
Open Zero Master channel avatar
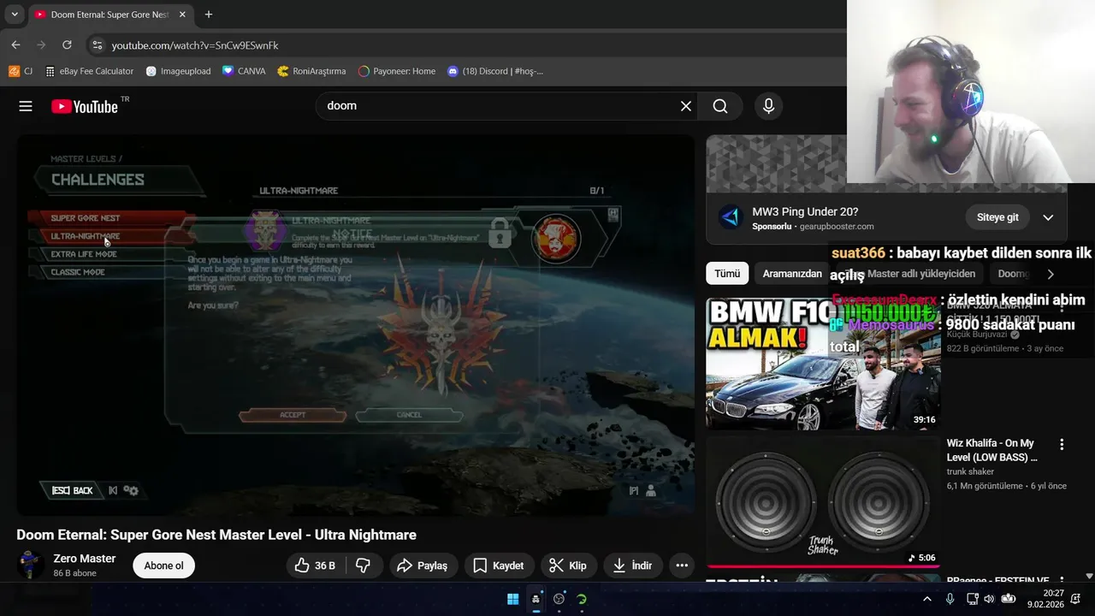coord(31,566)
